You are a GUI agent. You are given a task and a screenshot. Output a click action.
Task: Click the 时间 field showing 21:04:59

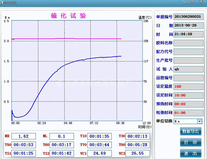coord(188,34)
